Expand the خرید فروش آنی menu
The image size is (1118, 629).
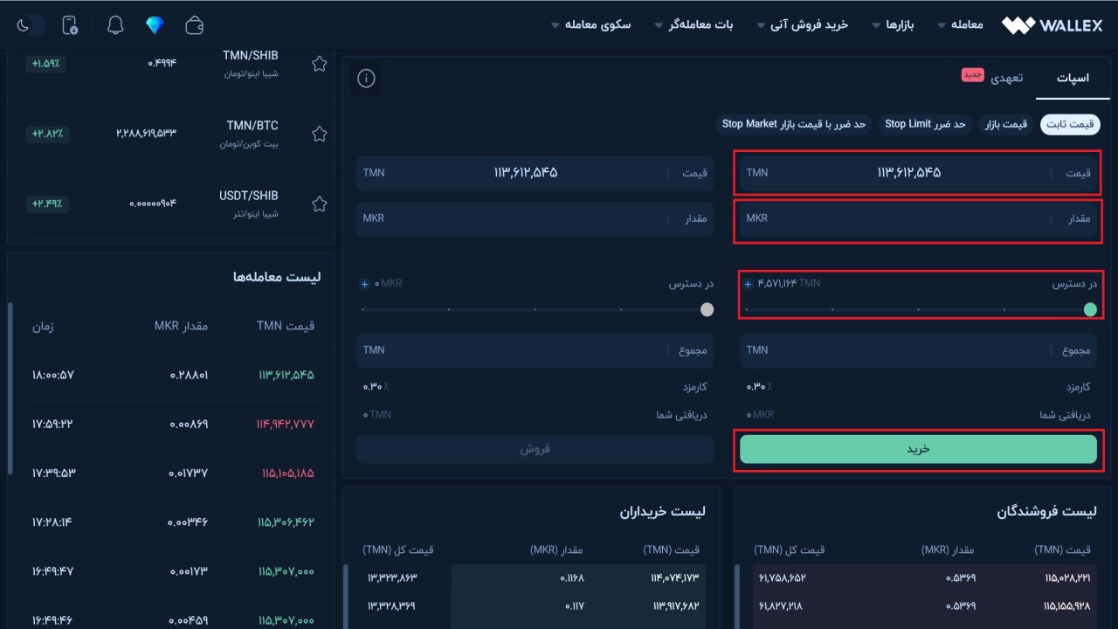[x=803, y=24]
